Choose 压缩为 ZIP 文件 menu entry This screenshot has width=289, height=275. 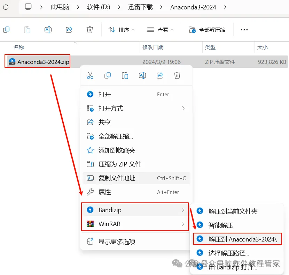136,164
